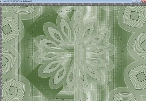Image resolution: width=146 pixels, height=101 pixels.
Task: Click the diamond in the leftmost petal
Action: [x=50, y=56]
